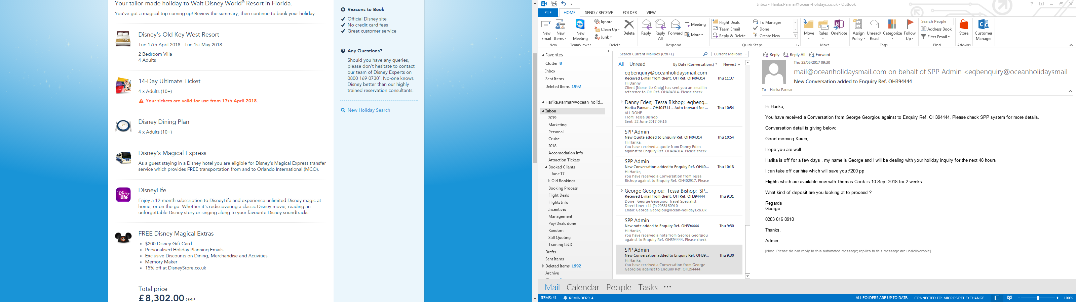Open the Store add-in
This screenshot has height=302, width=1076.
click(x=964, y=28)
